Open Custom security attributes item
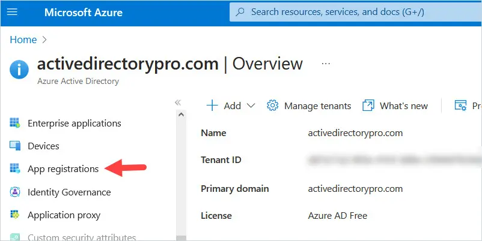This screenshot has height=241, width=482. (82, 237)
